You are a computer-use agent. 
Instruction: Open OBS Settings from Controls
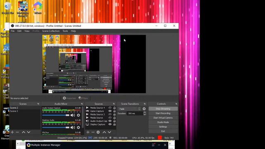click(163, 127)
